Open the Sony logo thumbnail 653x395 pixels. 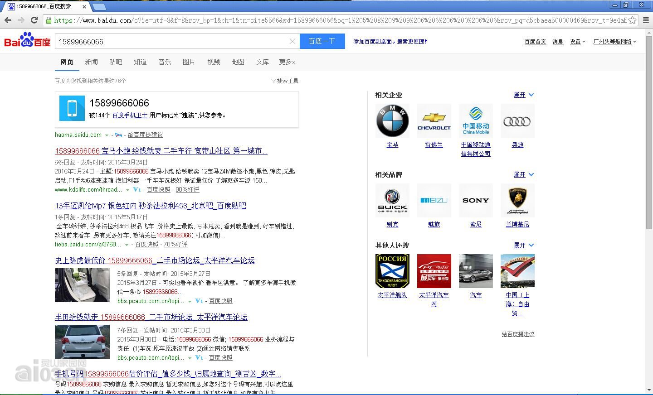476,201
